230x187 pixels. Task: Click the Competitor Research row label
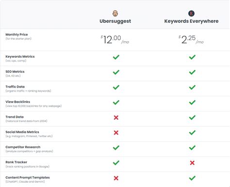[x=23, y=147]
